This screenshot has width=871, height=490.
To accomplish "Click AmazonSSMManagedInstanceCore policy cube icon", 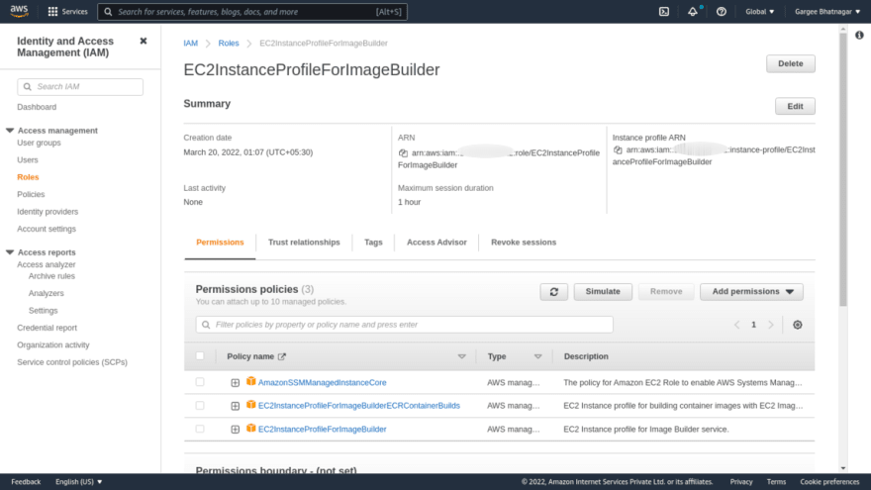I will tap(251, 382).
